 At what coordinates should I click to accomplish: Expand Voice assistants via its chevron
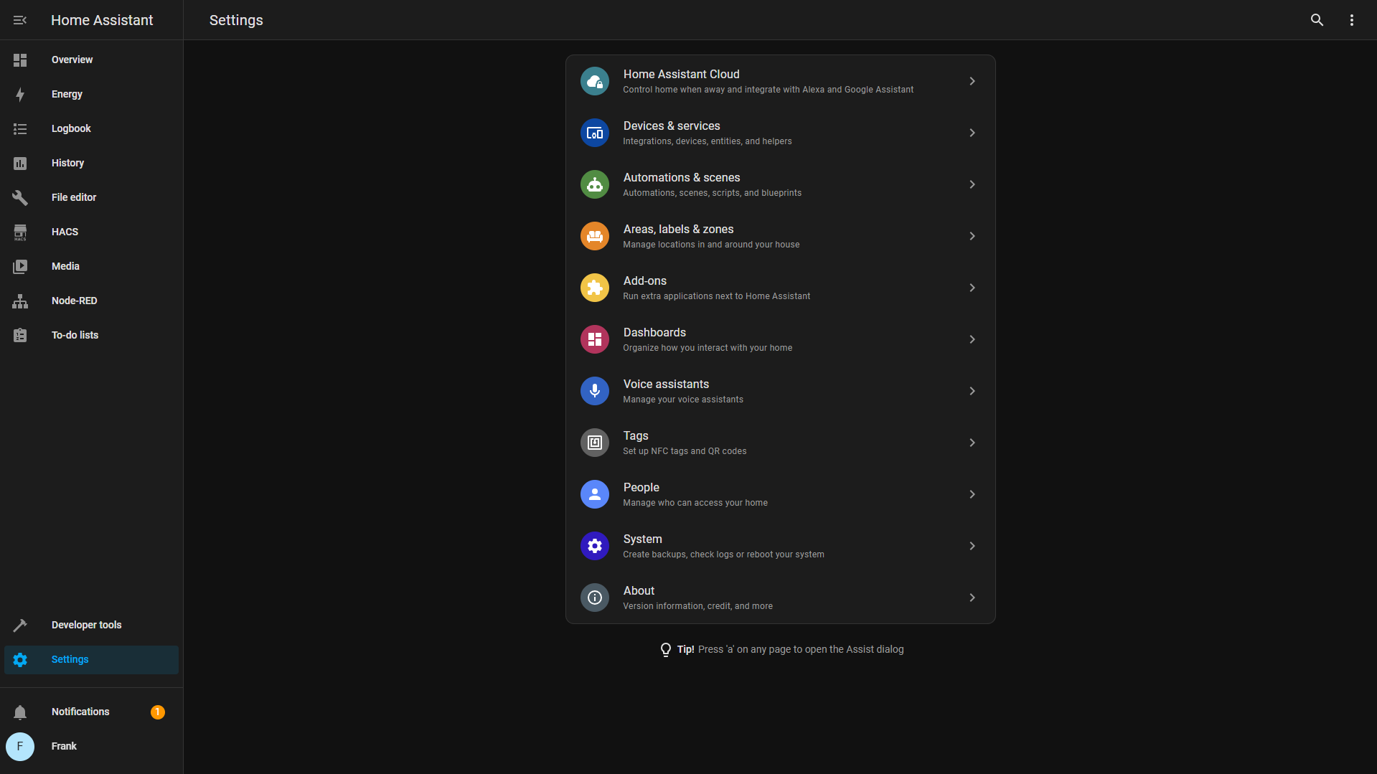point(972,391)
